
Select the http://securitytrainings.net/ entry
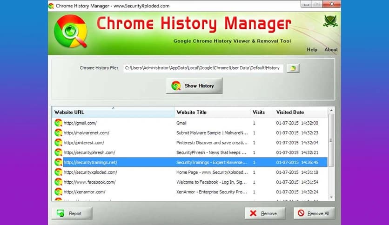click(x=190, y=162)
